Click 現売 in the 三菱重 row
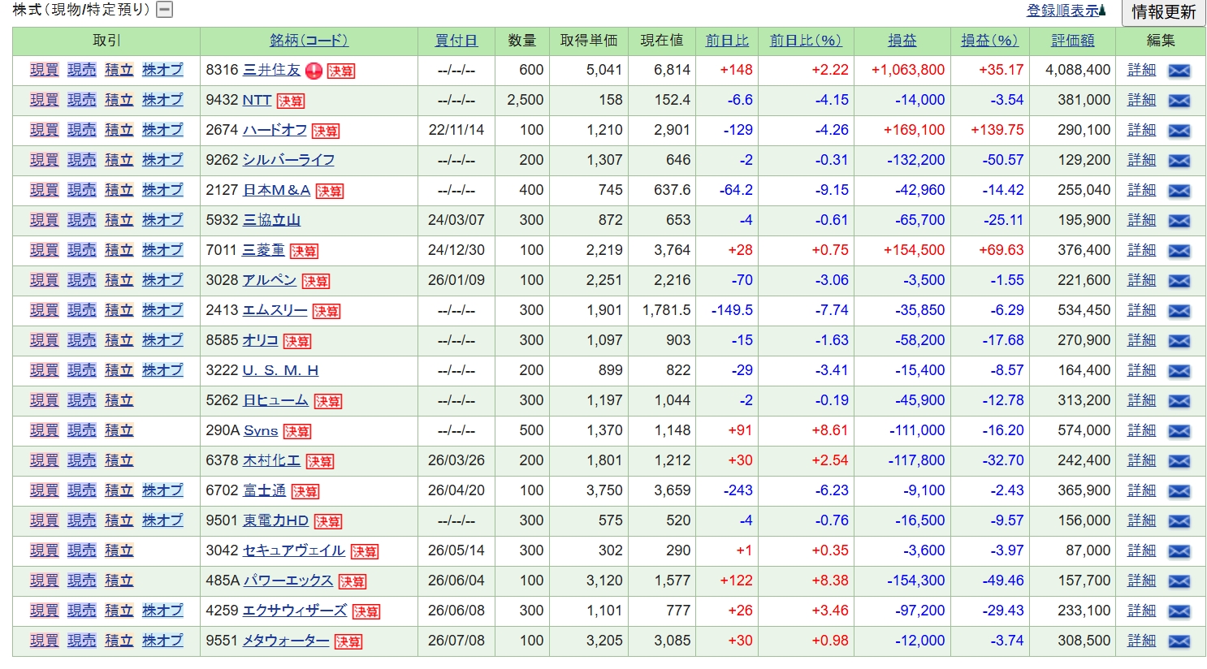1207x669 pixels. pyautogui.click(x=81, y=250)
